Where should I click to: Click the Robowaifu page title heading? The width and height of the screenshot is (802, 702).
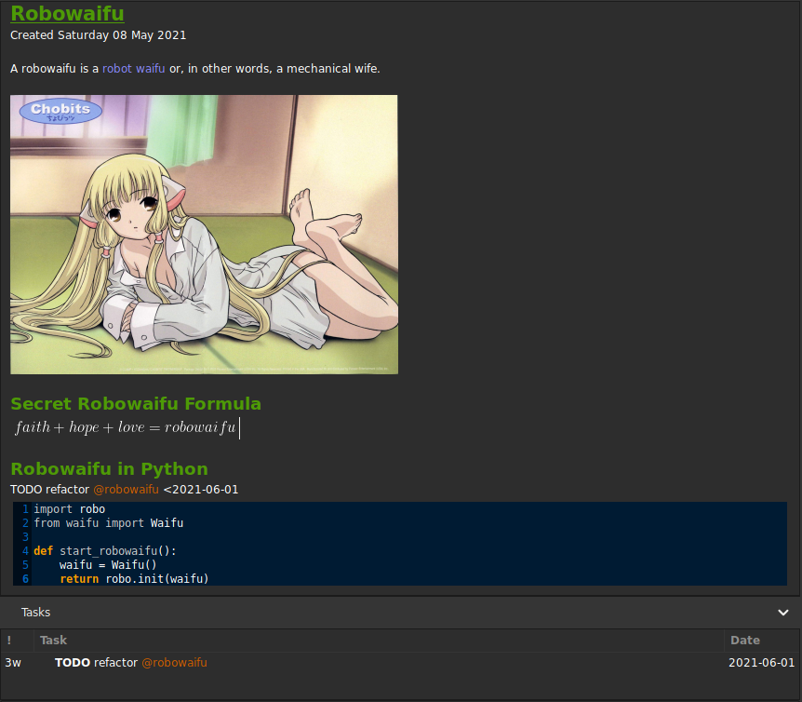click(67, 14)
